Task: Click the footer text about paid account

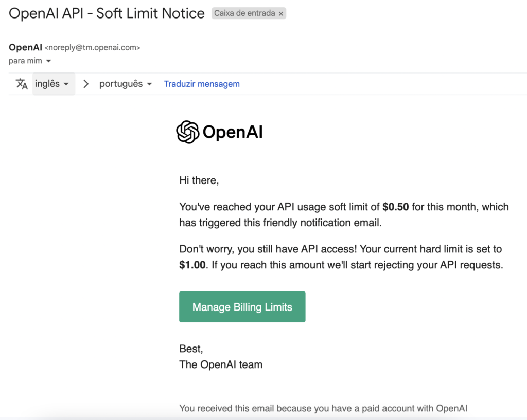Action: pyautogui.click(x=323, y=408)
